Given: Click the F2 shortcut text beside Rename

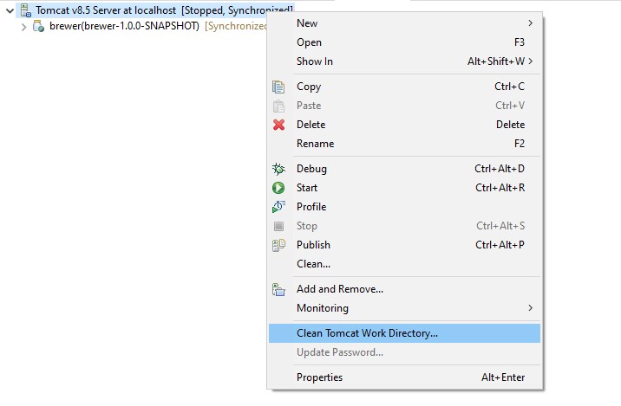Looking at the screenshot, I should (x=520, y=144).
